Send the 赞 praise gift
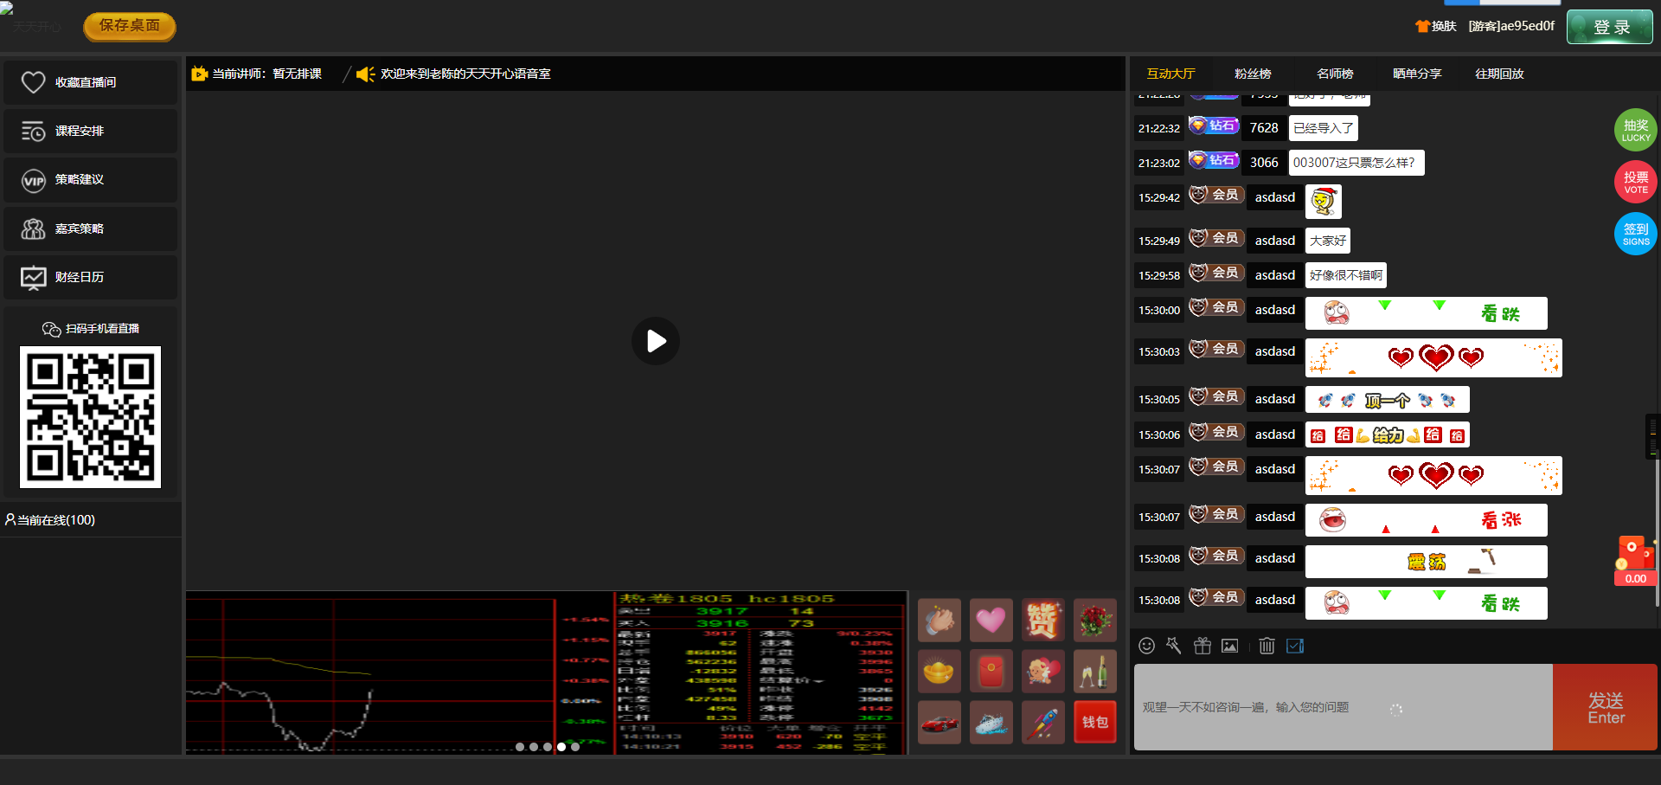Viewport: 1661px width, 785px height. click(x=1042, y=620)
